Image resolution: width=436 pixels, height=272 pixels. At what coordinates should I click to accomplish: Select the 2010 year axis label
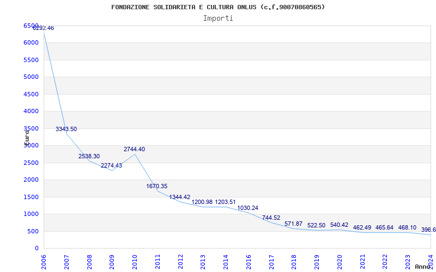pos(135,262)
